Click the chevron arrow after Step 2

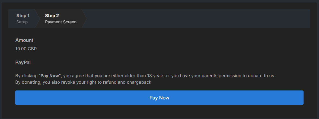point(84,19)
